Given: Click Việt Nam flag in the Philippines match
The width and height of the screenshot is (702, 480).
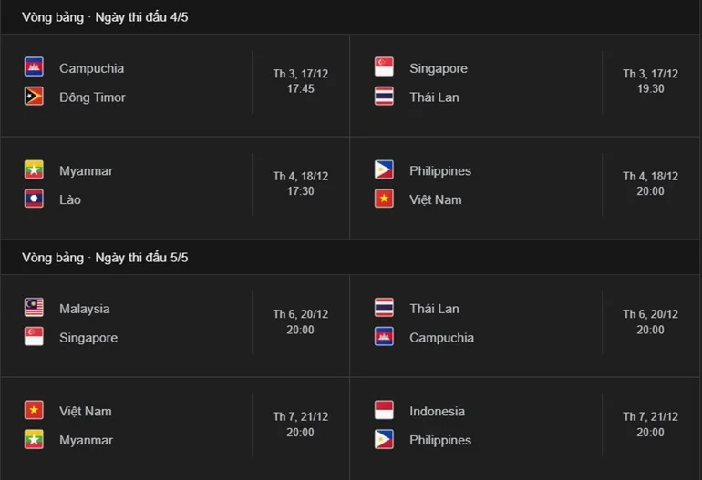Looking at the screenshot, I should 384,199.
